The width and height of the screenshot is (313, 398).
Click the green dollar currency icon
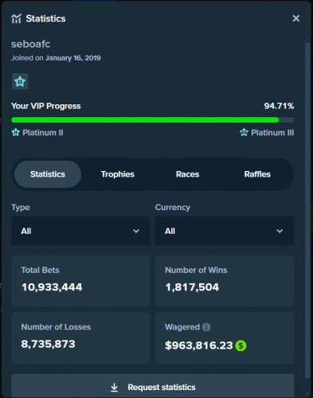(241, 345)
